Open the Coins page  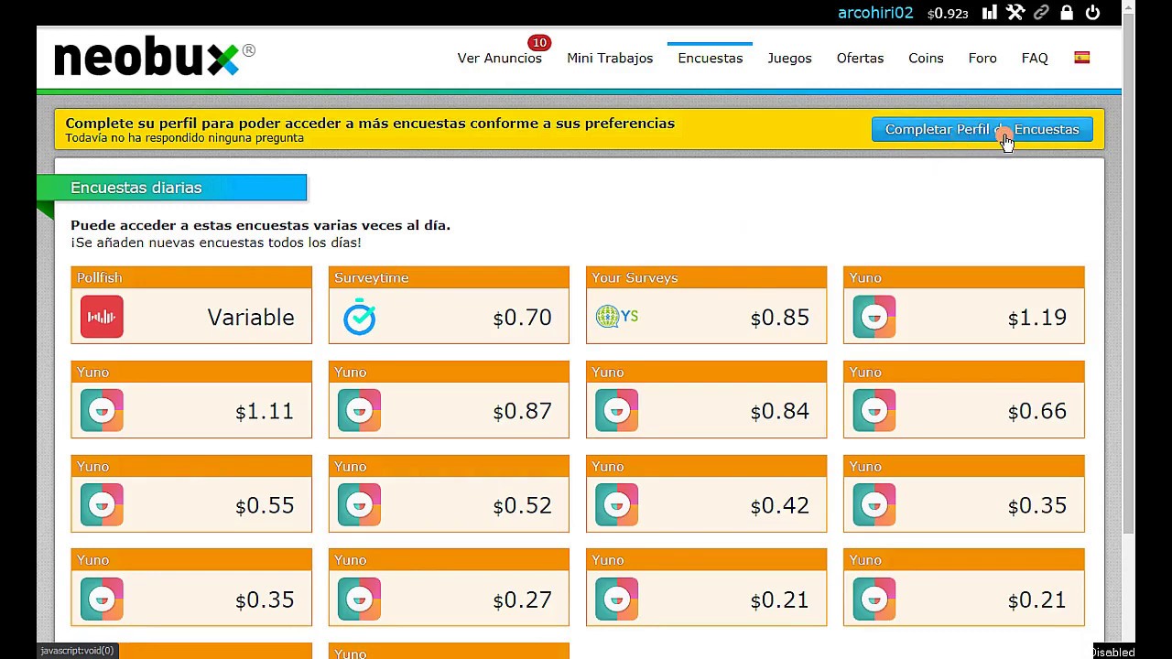pos(926,58)
